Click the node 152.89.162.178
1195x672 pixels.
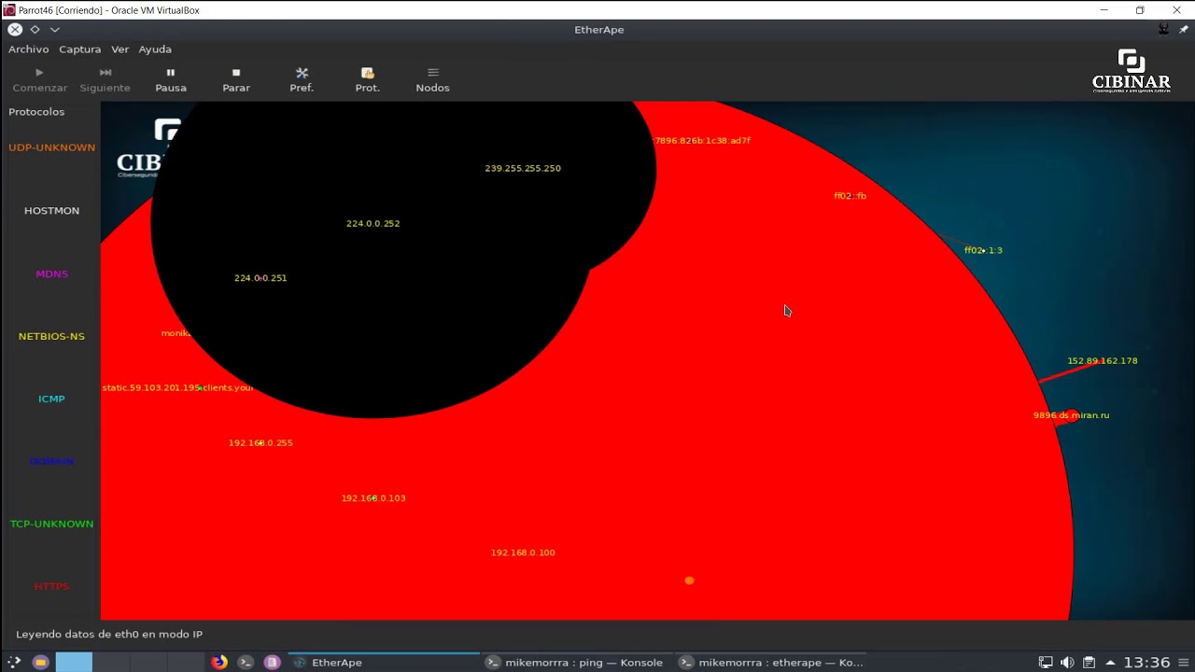click(x=1103, y=361)
